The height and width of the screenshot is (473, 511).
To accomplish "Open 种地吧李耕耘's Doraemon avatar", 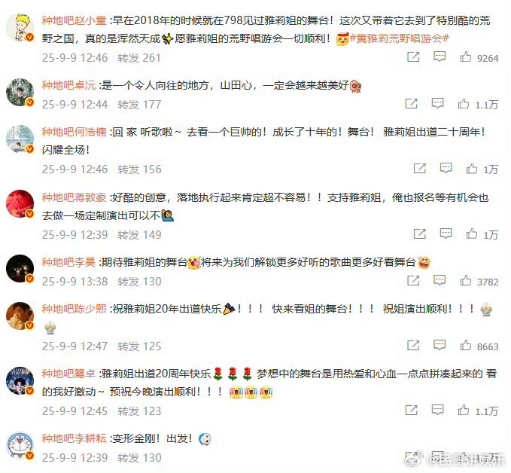I will pos(20,445).
